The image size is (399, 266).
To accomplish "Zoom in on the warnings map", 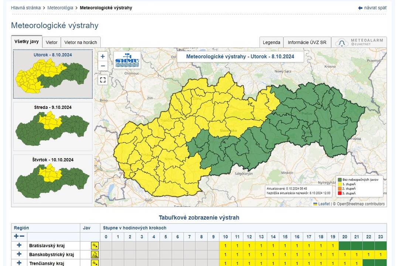I will 103,57.
